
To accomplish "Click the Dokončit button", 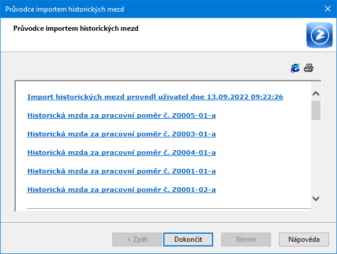I will [x=188, y=240].
